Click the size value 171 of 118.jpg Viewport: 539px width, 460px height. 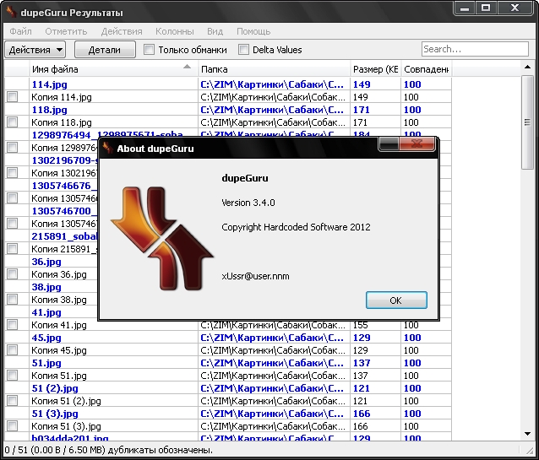pyautogui.click(x=362, y=110)
